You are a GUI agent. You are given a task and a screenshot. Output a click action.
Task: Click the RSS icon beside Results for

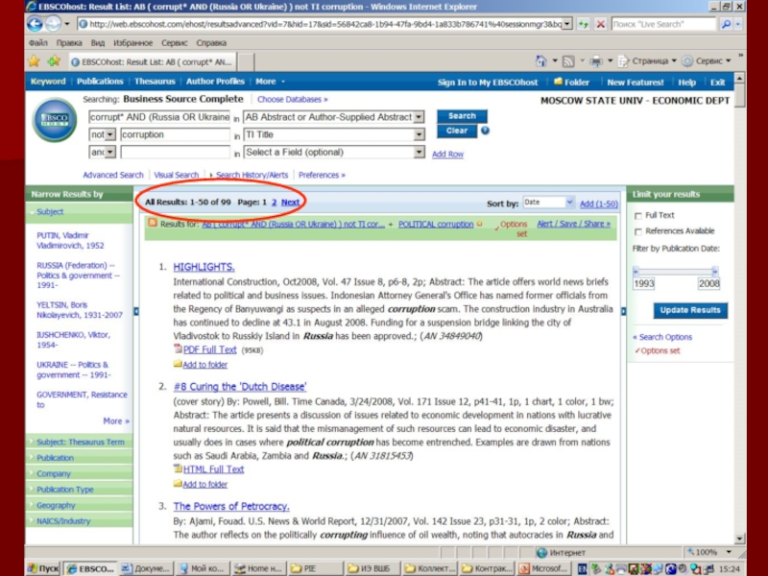click(x=153, y=223)
